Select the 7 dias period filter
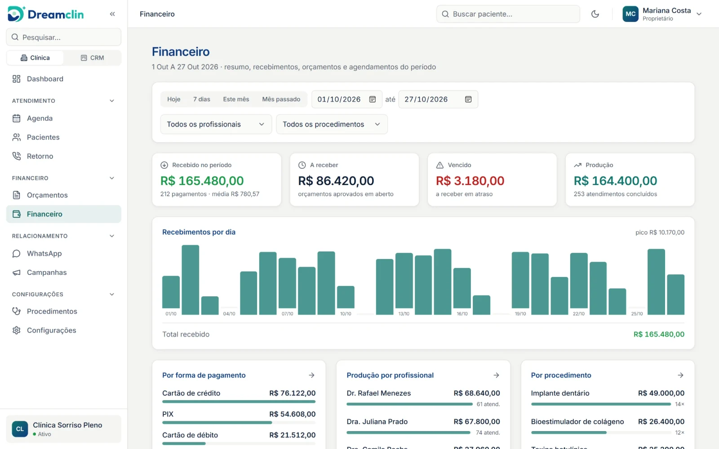The height and width of the screenshot is (449, 719). pos(202,99)
